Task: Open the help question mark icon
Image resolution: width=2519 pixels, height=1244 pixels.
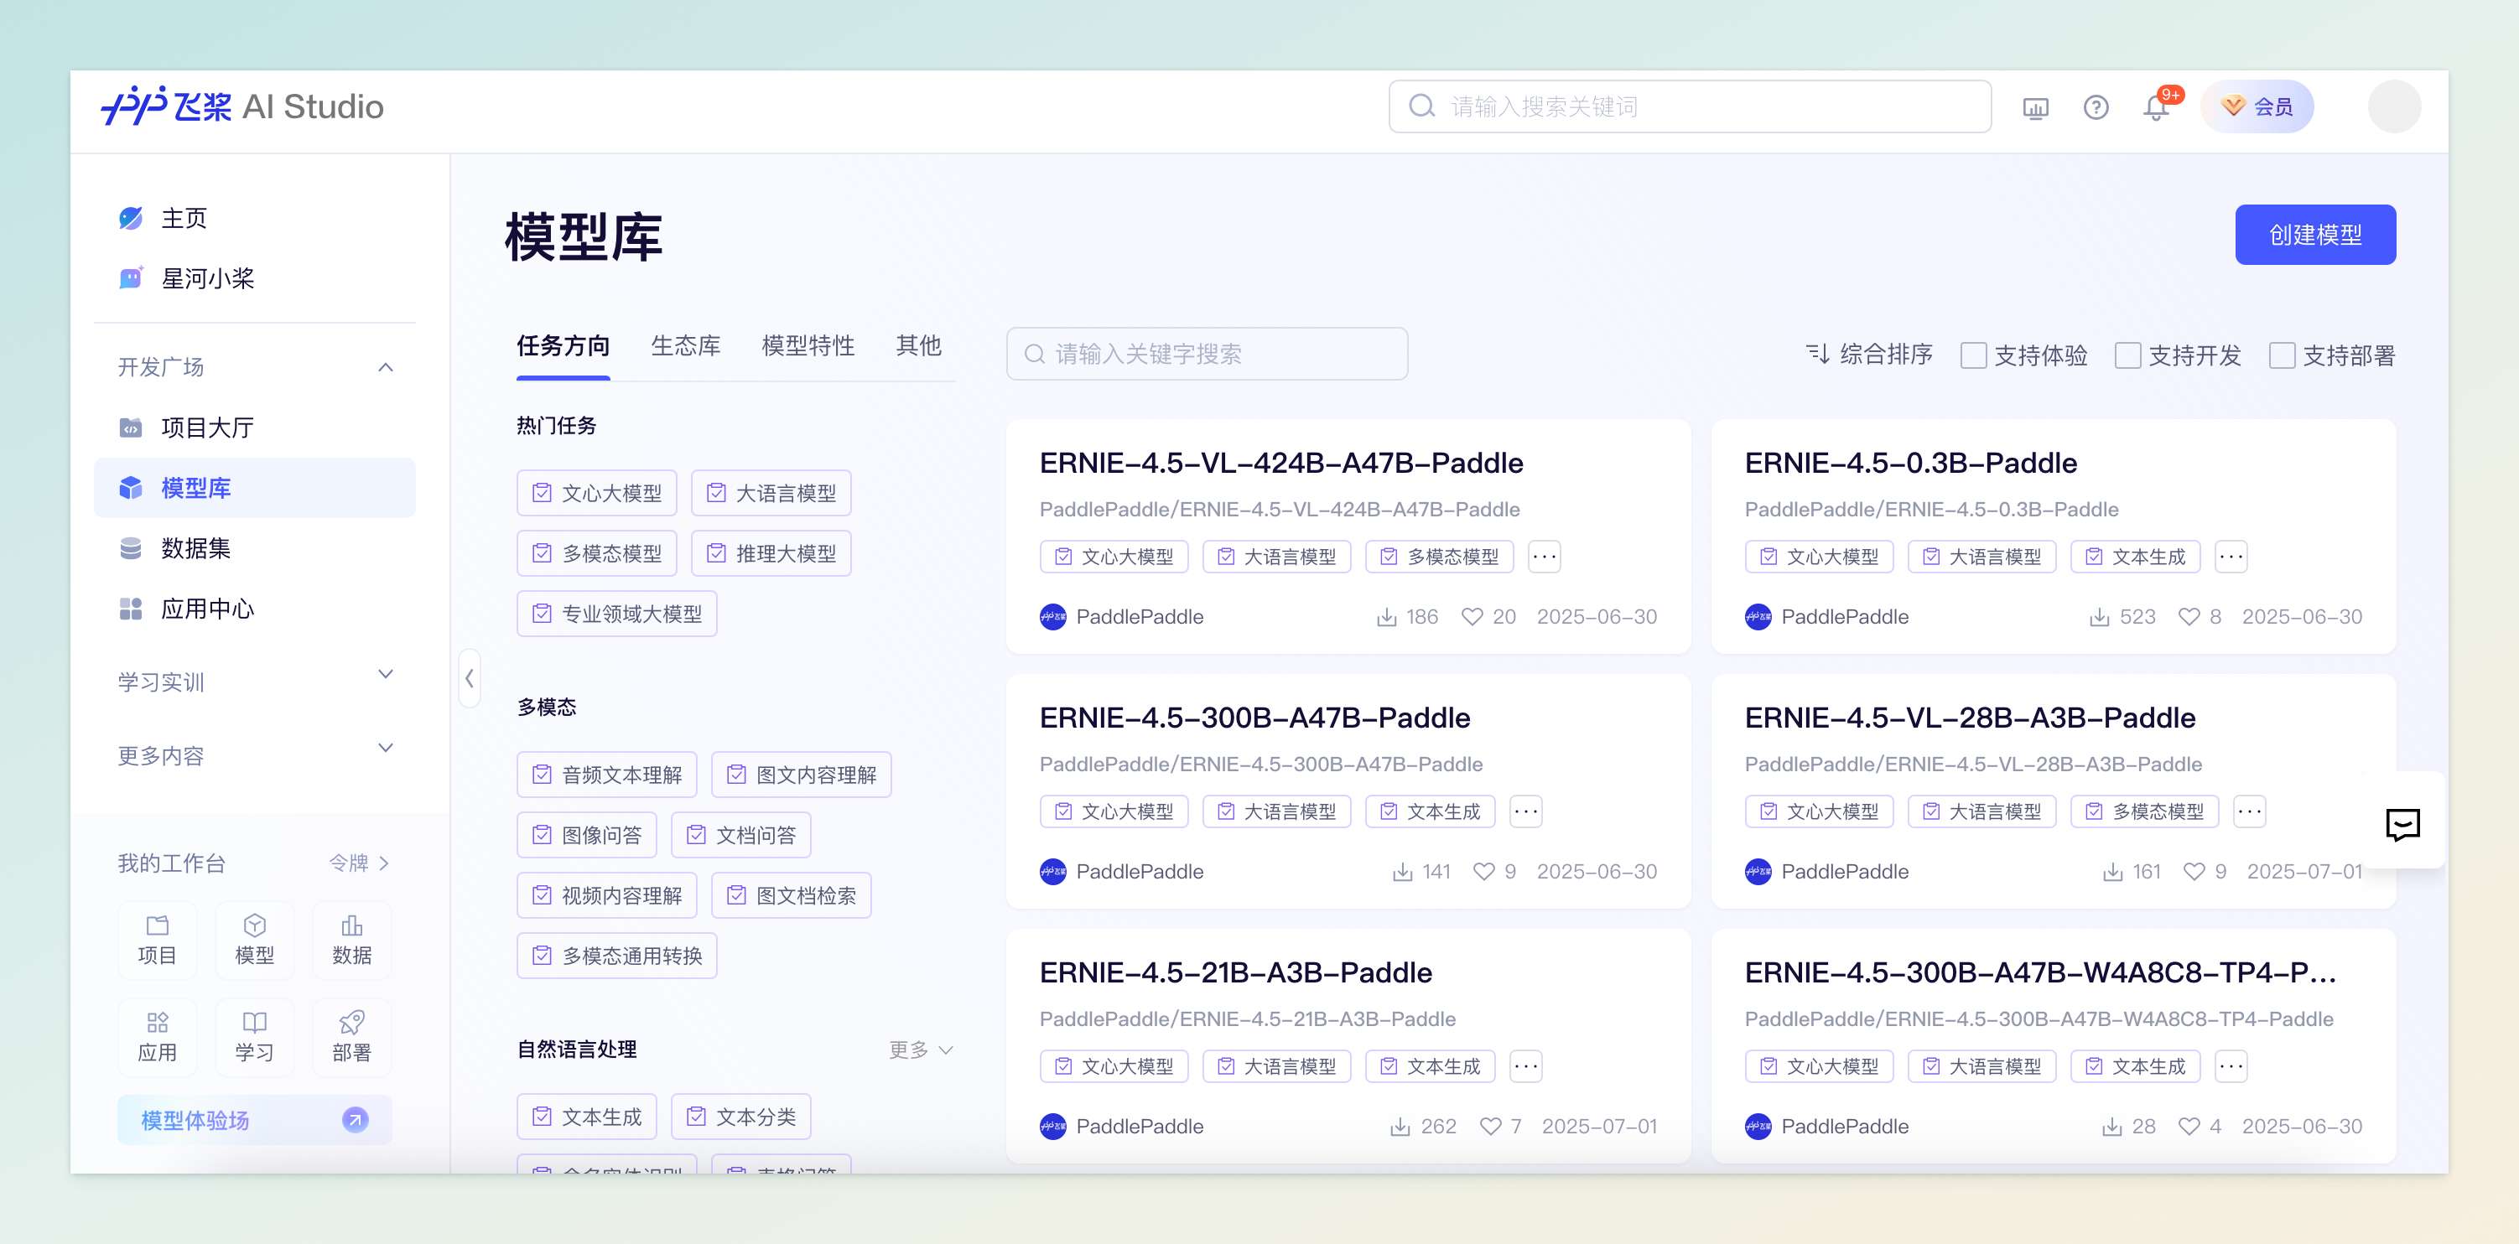Action: click(x=2096, y=107)
